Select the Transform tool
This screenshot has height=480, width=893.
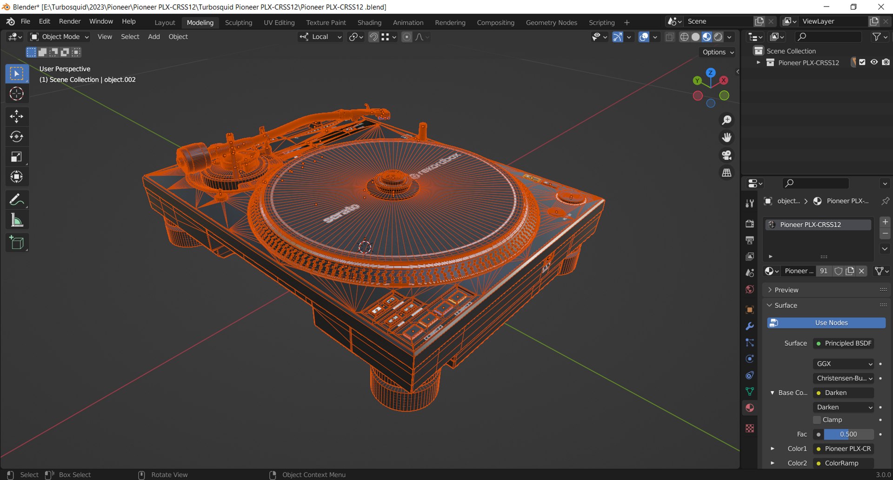coord(17,177)
